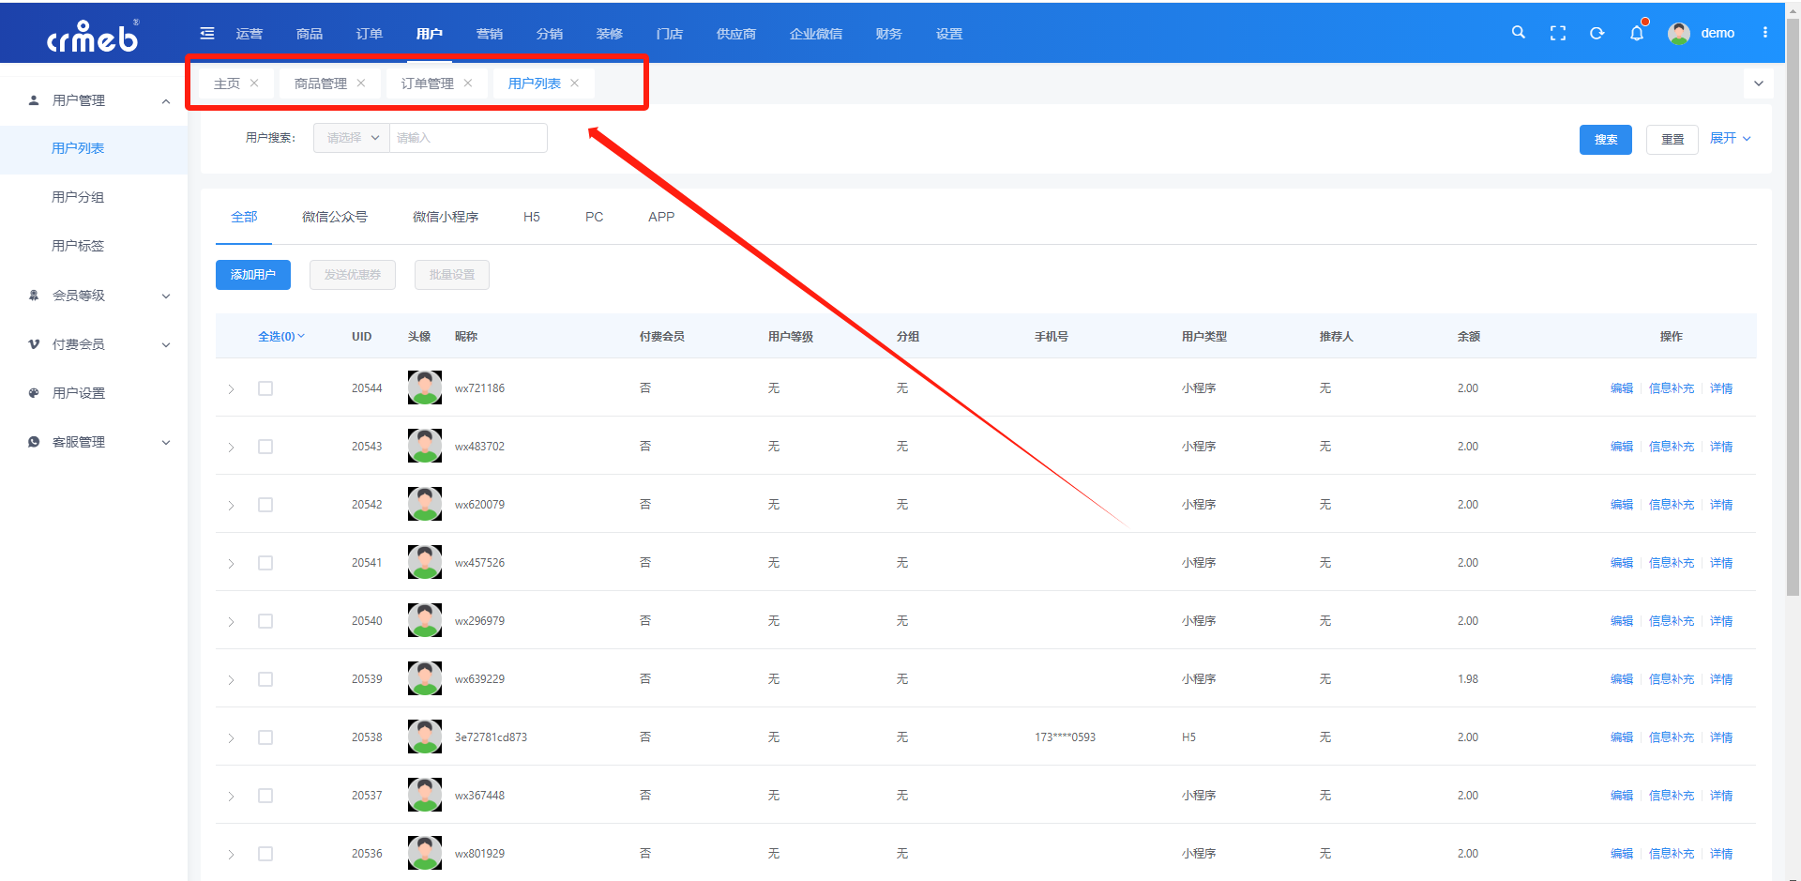Open the search magnifier icon in header

(x=1518, y=33)
